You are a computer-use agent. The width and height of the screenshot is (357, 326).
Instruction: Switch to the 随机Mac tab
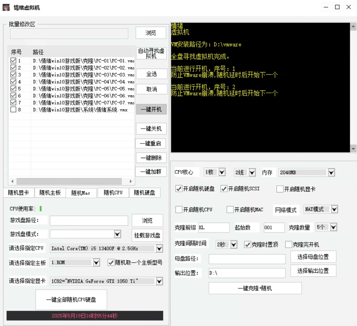click(x=81, y=193)
